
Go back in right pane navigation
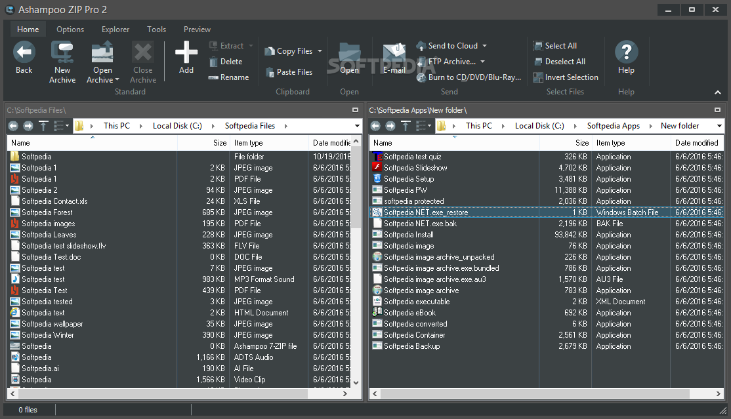(375, 126)
